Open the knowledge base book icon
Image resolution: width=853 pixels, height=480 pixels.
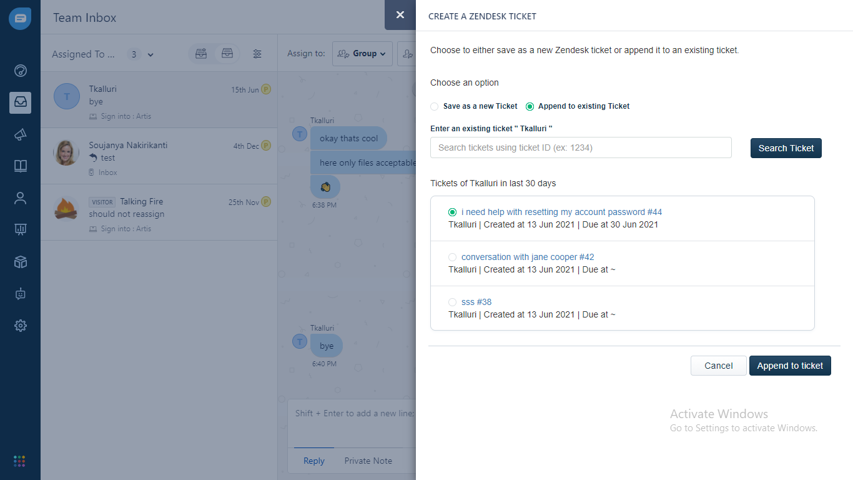click(x=20, y=166)
